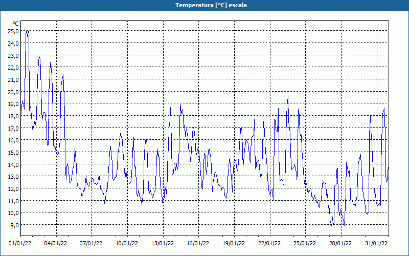Click the 25,0 axis value

(13, 31)
